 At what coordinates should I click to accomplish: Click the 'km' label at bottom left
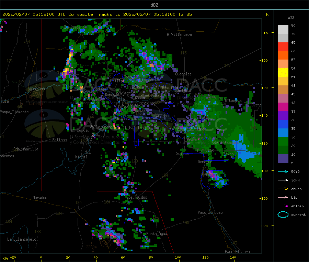(5, 258)
